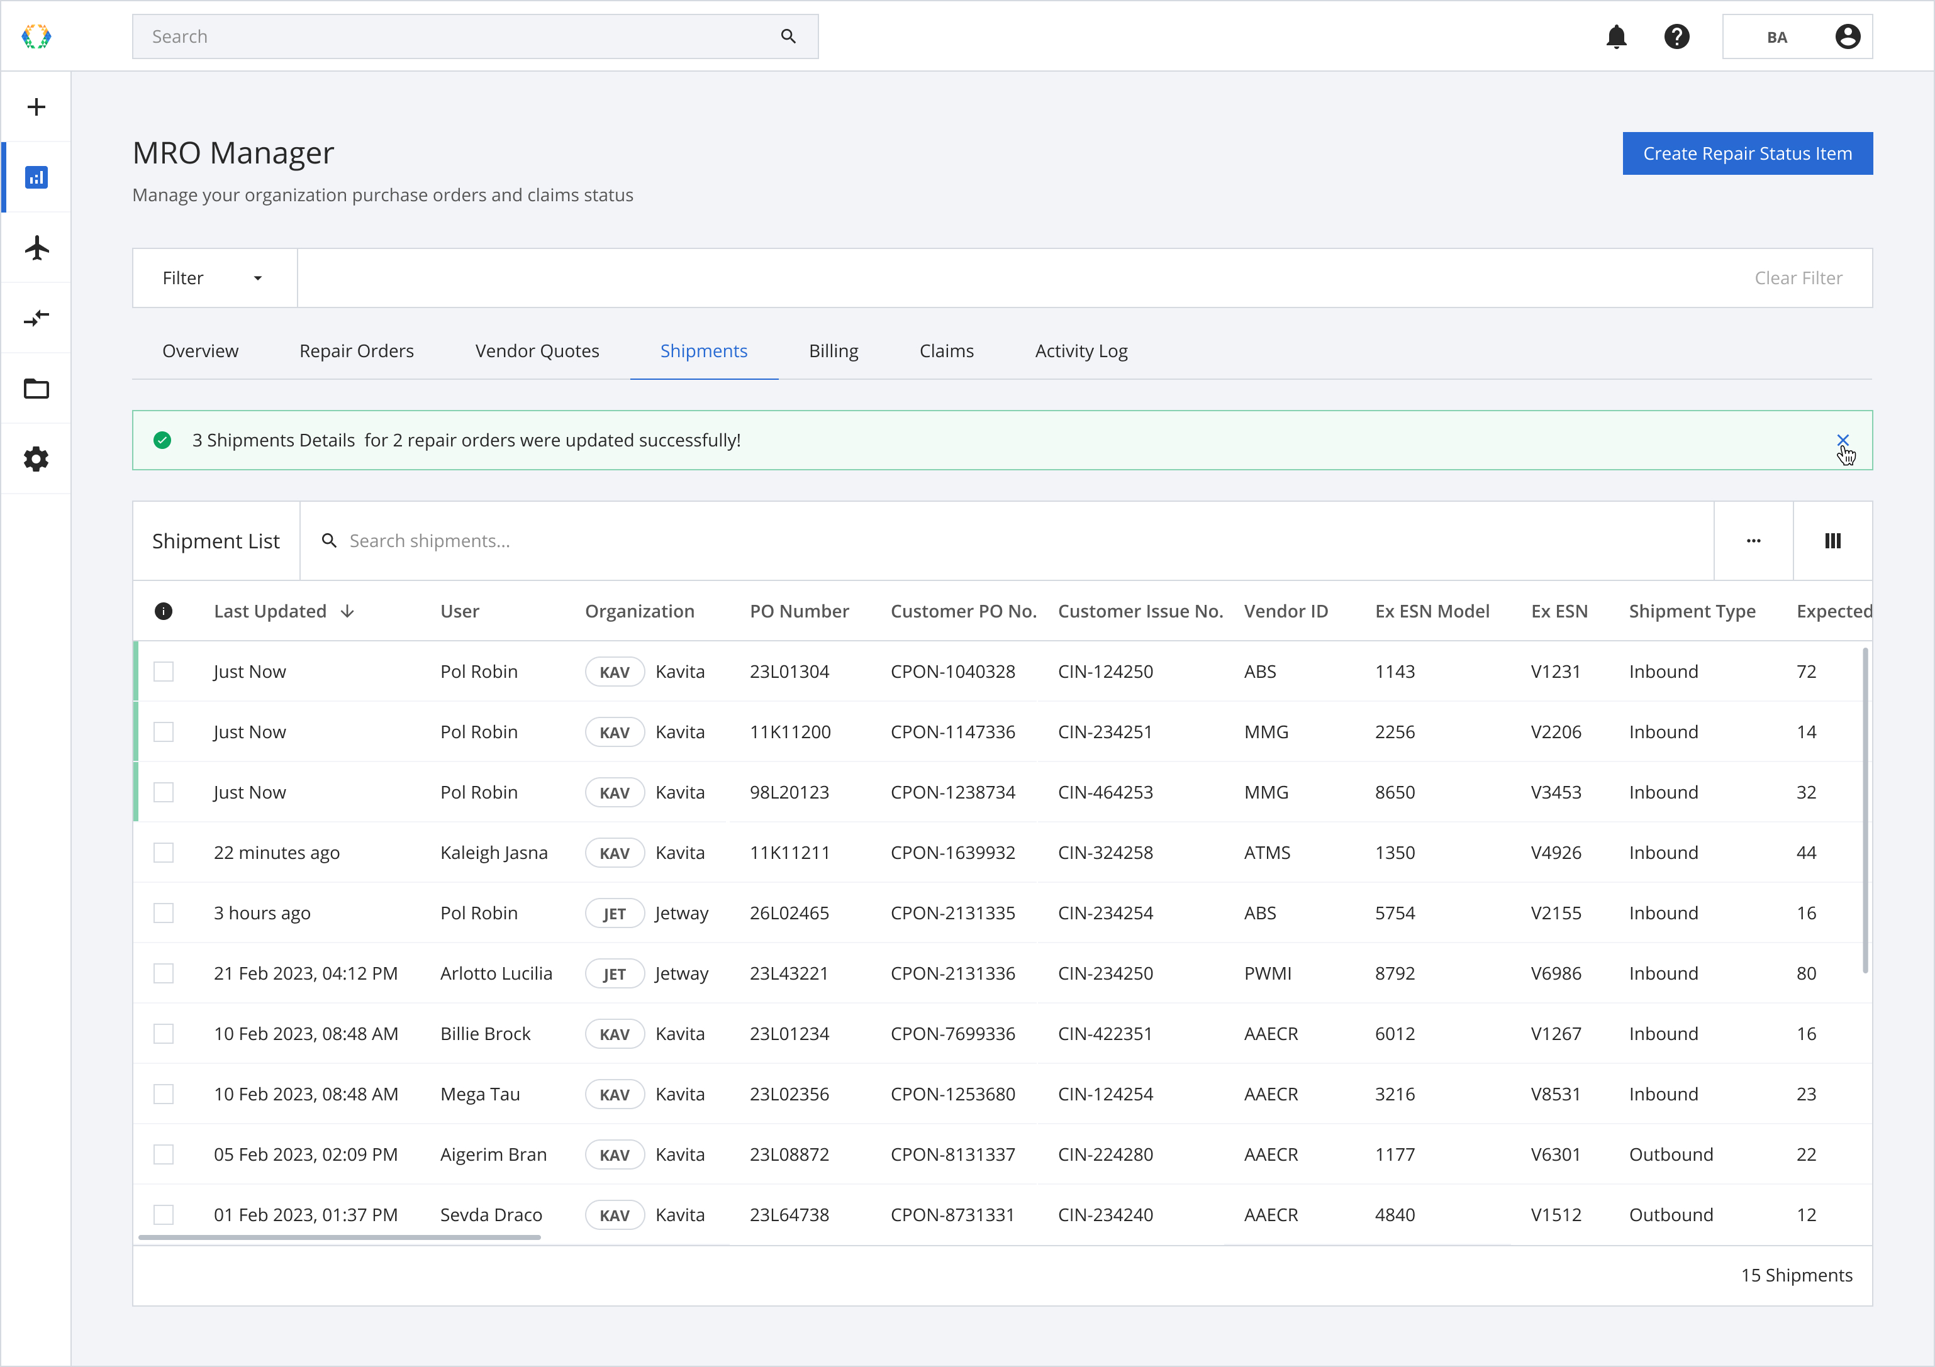The width and height of the screenshot is (1935, 1367).
Task: Click the horizontal table scrollbar
Action: click(339, 1237)
